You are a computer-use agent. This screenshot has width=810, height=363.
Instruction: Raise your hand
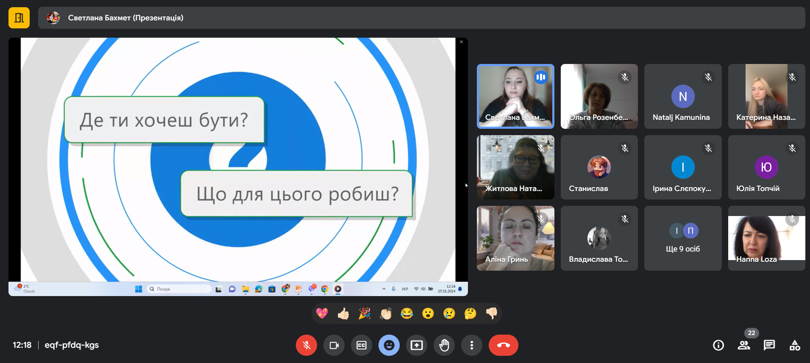pyautogui.click(x=444, y=345)
